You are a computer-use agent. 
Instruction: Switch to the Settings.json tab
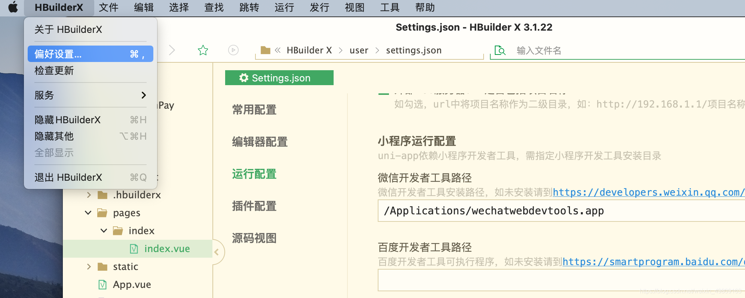pyautogui.click(x=279, y=78)
